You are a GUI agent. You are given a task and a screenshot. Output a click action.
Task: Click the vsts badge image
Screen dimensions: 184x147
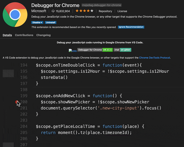(x=72, y=51)
